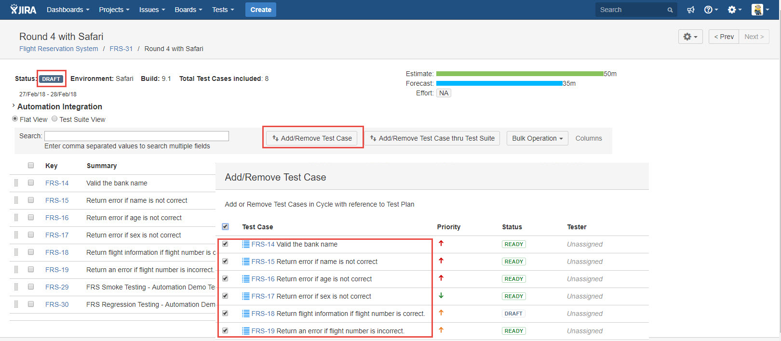781x341 pixels.
Task: Click the DRAFT status badge
Action: pos(51,79)
